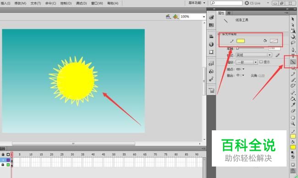Open the stage zoom 100% dropdown
Image resolution: width=298 pixels, height=178 pixels.
[x=204, y=17]
